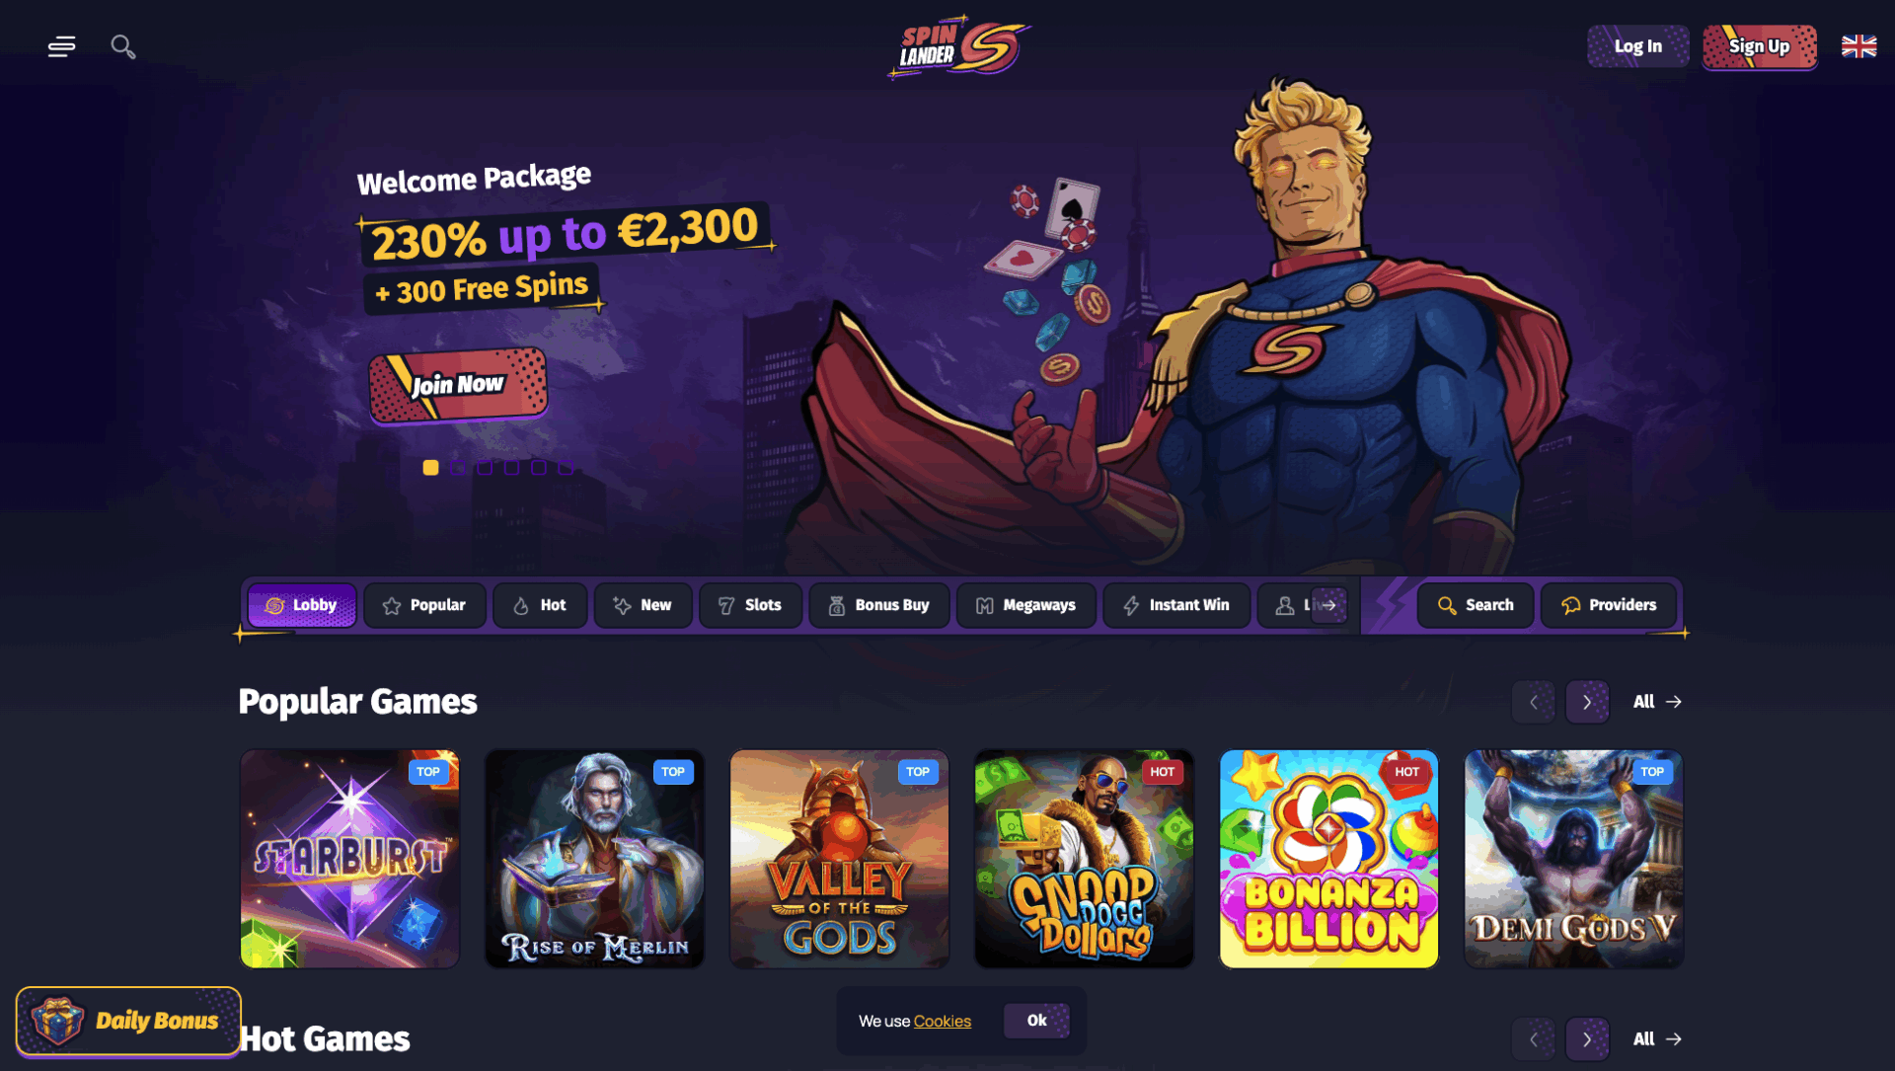Screen dimensions: 1895x1071
Task: Click the Spin Lander logo
Action: click(958, 46)
